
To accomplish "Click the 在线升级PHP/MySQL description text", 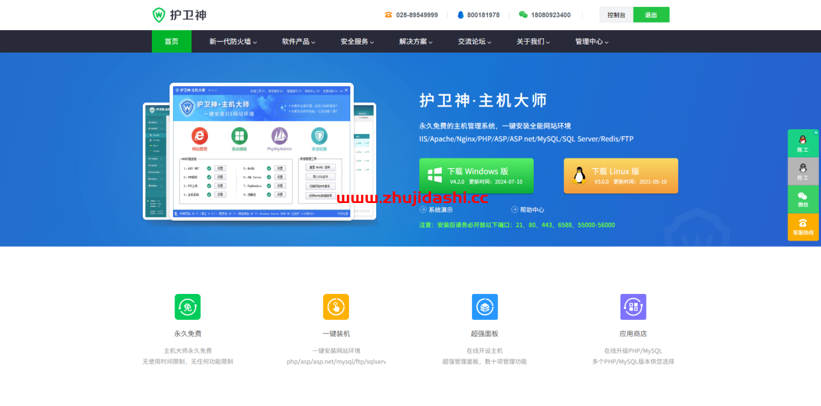I will [634, 351].
